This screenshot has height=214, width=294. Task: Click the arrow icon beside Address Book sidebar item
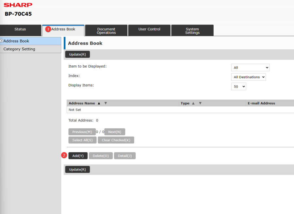click(x=2, y=41)
